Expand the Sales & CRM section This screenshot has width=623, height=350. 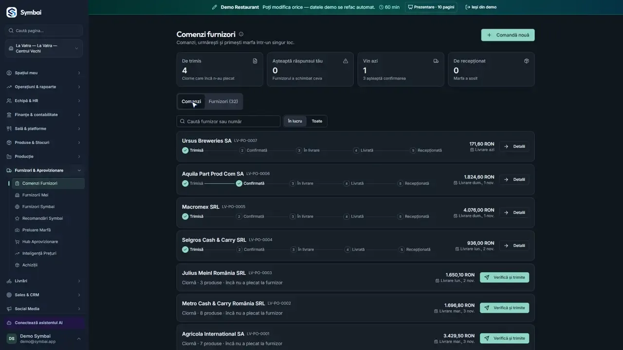pyautogui.click(x=44, y=295)
